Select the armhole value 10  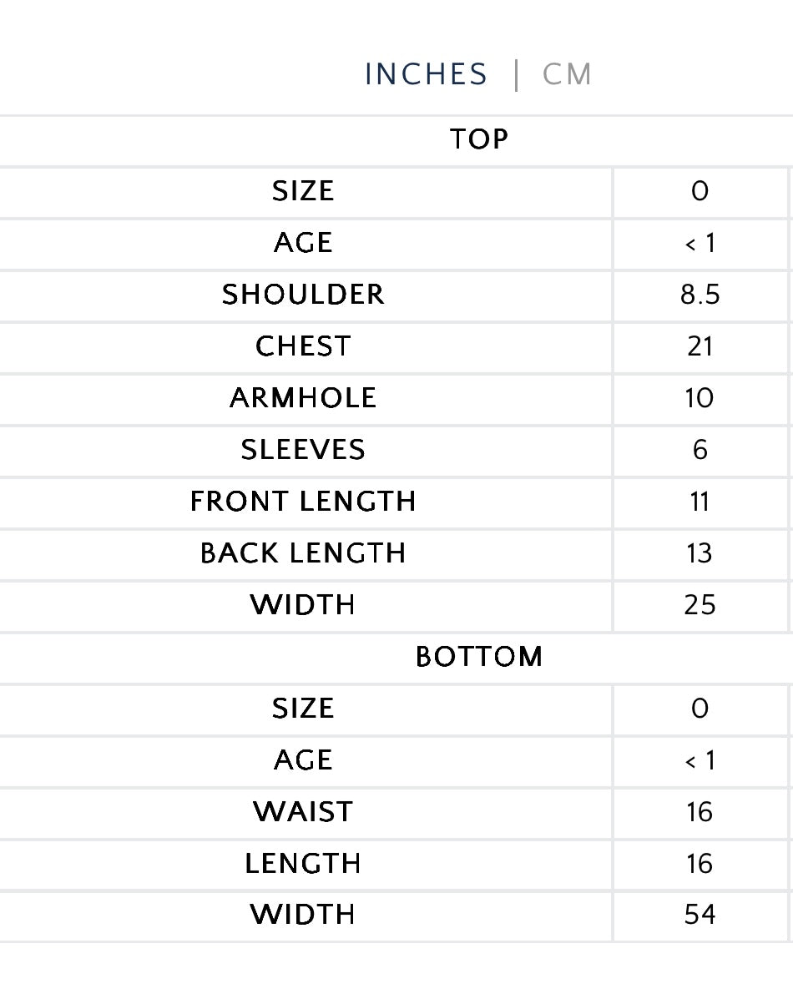(700, 398)
